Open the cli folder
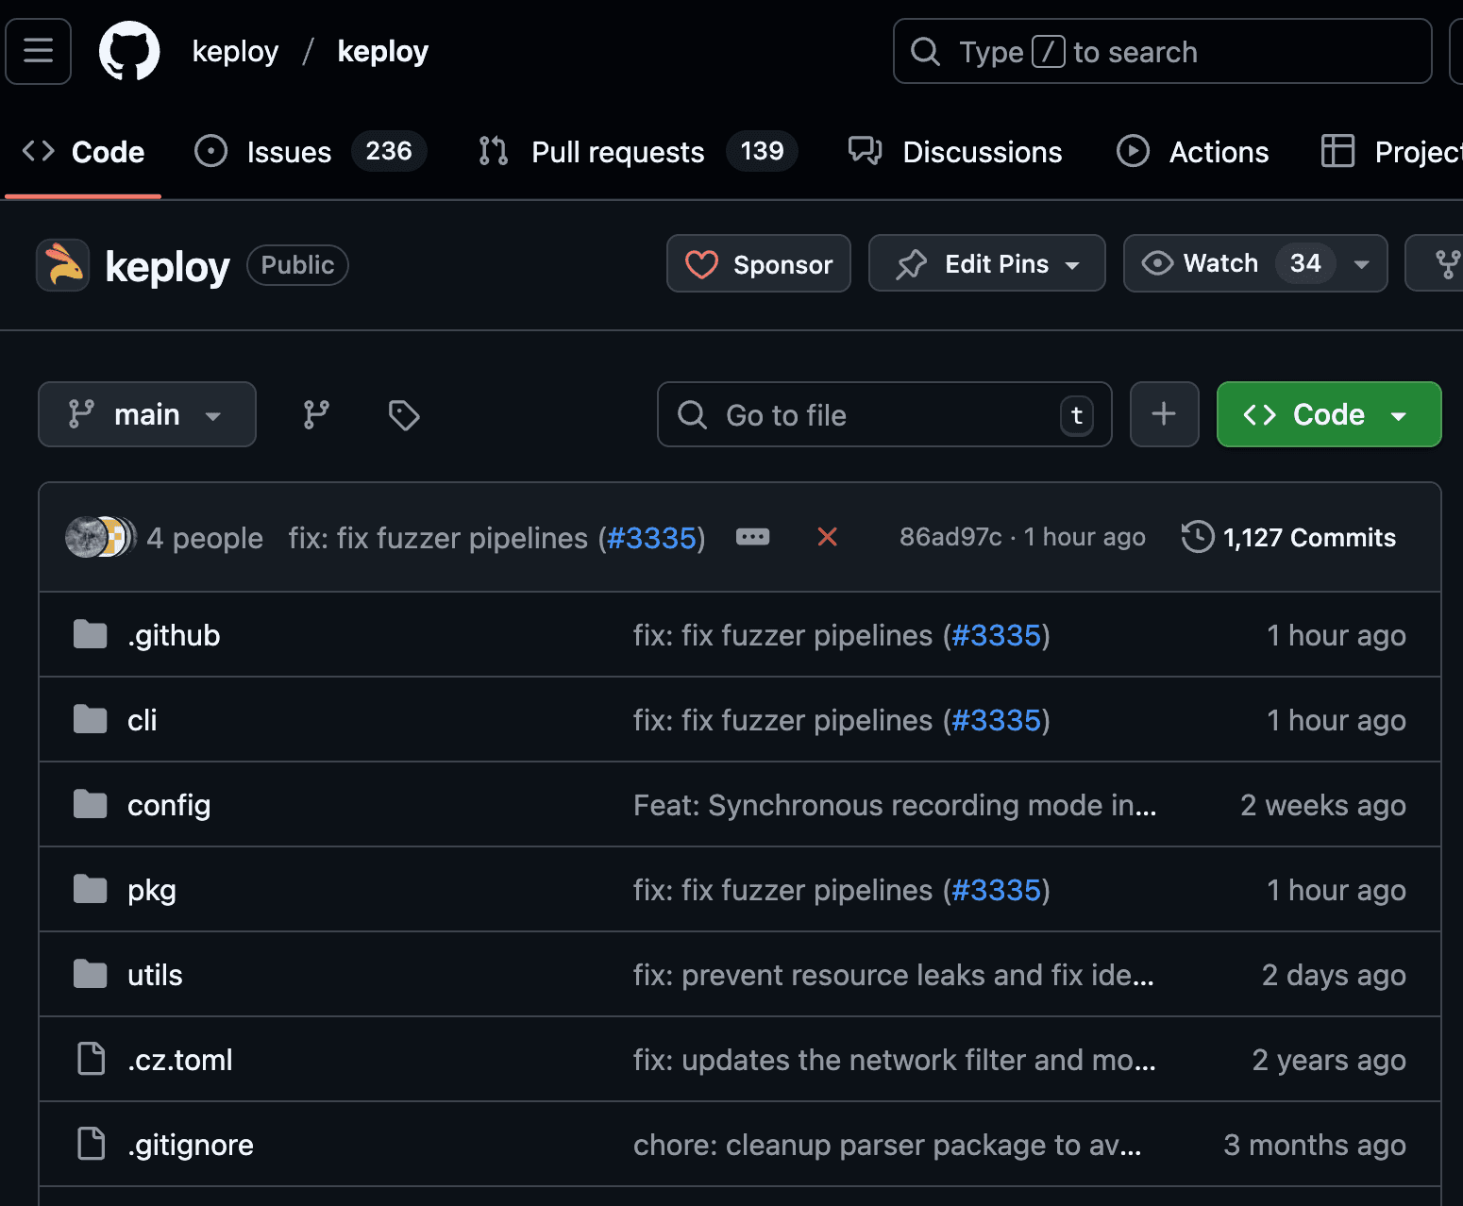Screen dimensions: 1463x1206 tap(142, 720)
